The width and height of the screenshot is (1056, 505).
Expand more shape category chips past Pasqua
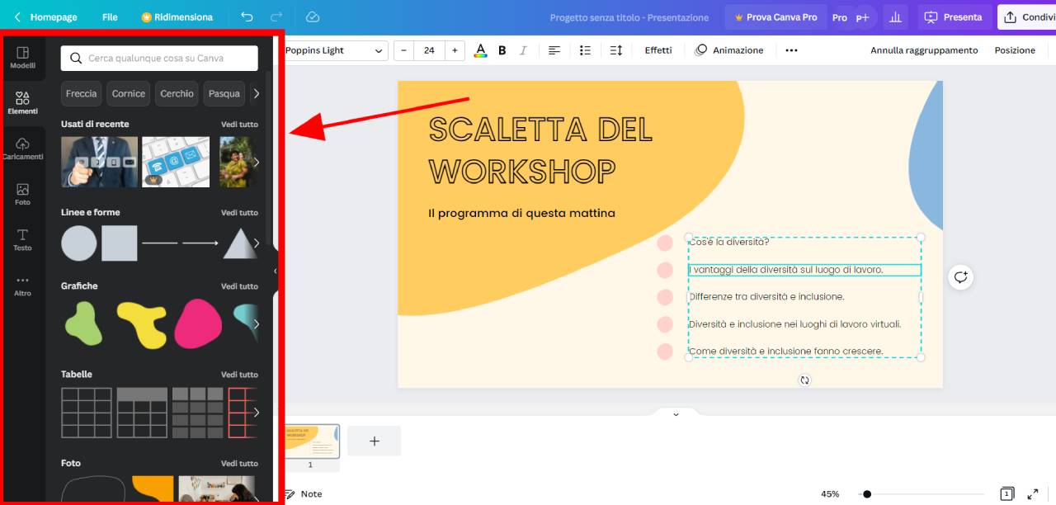pyautogui.click(x=257, y=93)
